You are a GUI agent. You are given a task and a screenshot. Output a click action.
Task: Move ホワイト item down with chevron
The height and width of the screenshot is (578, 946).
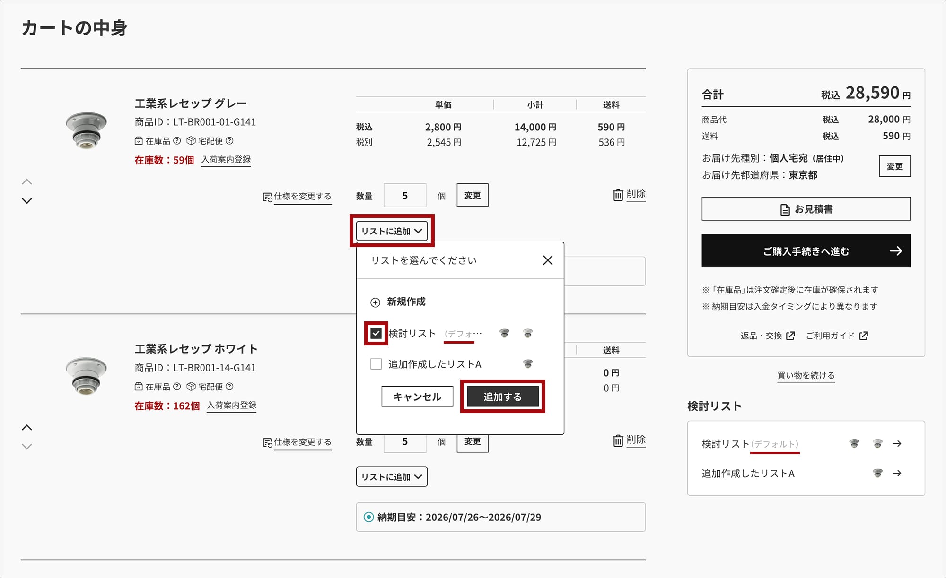pos(27,447)
